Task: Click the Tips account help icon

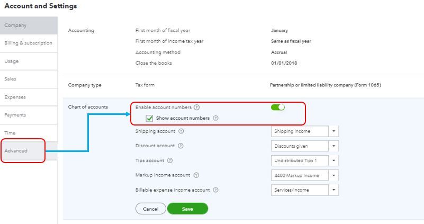Action: 170,160
